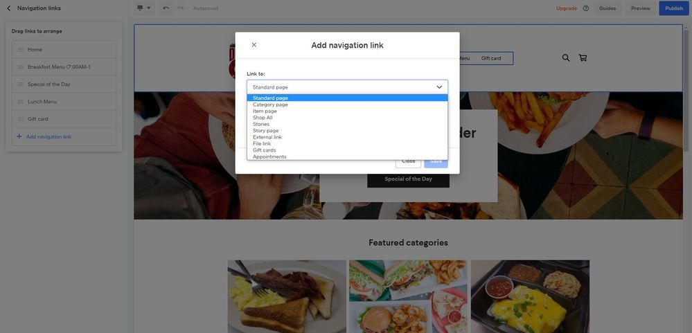
Task: Click the drag handle beside Lunch Menu
Action: 21,102
